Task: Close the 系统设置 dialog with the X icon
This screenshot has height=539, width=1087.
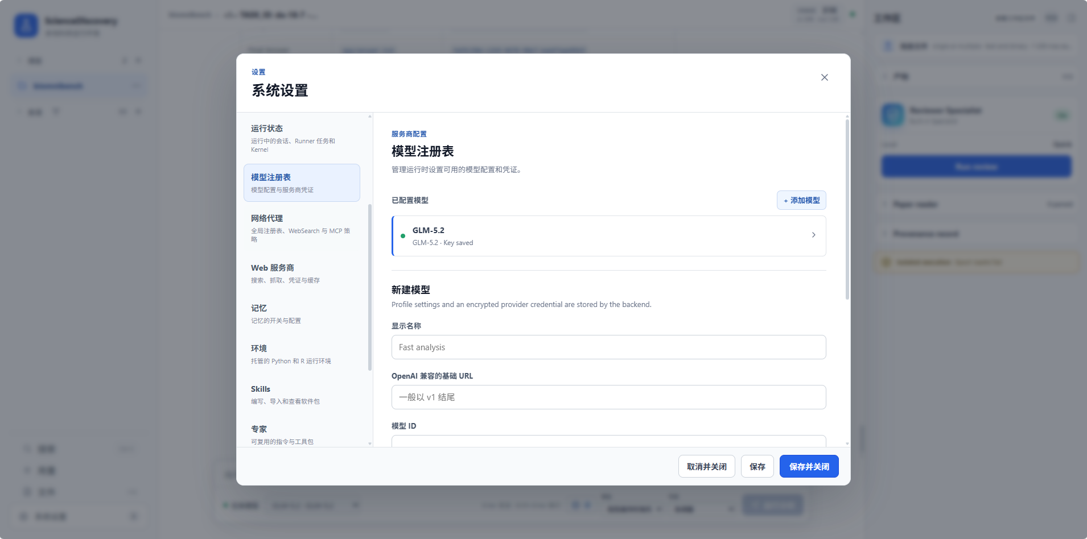Action: tap(824, 77)
